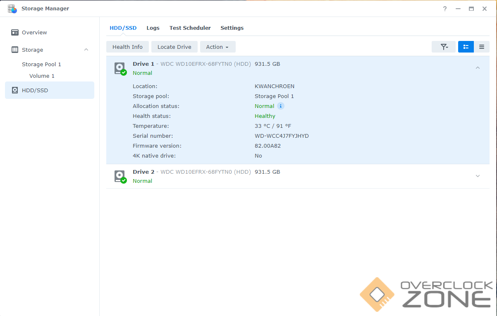Click the allocation status info icon
Screen dimensions: 497x316
click(281, 106)
